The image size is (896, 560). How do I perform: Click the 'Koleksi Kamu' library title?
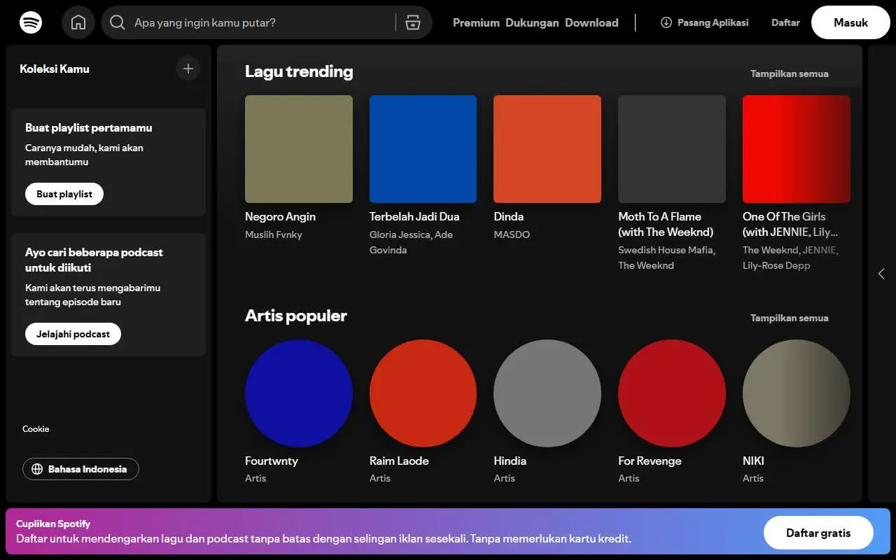(x=55, y=69)
